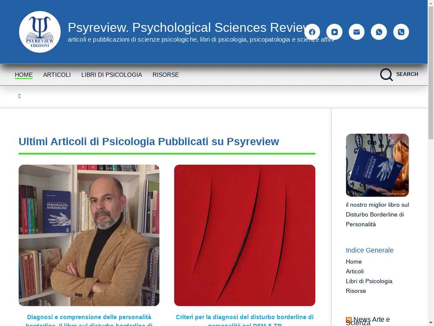Click the small breadcrumb icon below the menu

[19, 96]
